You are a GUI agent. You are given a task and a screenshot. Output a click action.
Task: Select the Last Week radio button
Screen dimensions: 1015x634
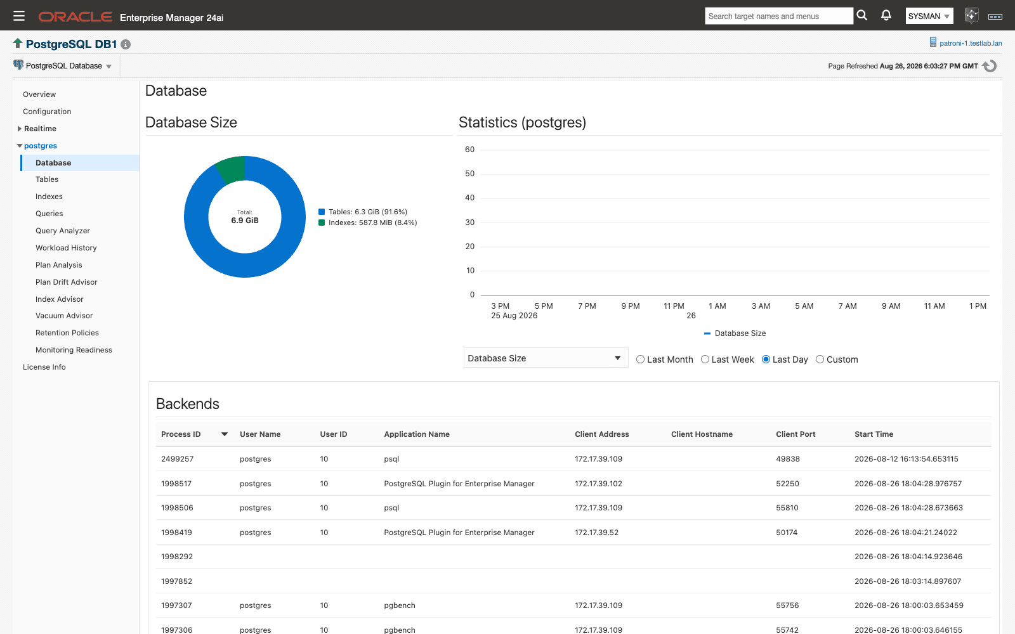point(705,359)
